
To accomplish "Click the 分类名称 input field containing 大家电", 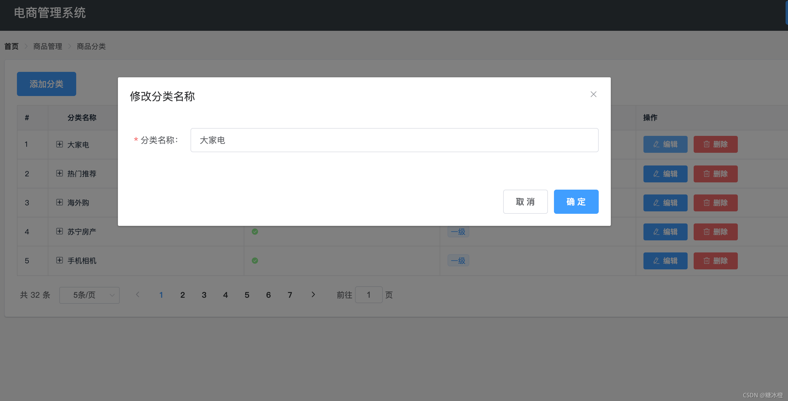I will pyautogui.click(x=394, y=140).
